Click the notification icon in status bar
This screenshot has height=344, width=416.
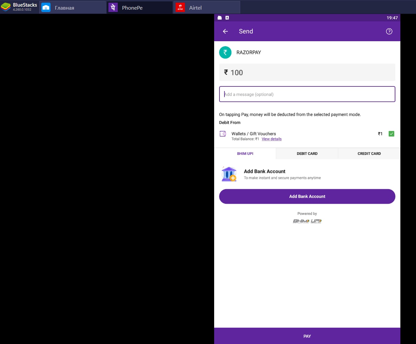[219, 18]
